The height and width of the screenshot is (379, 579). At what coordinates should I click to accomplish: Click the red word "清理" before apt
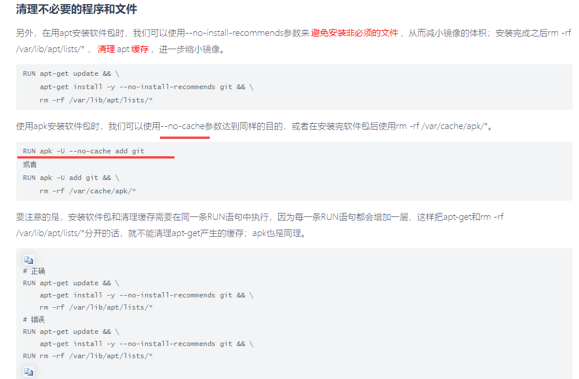click(x=106, y=49)
